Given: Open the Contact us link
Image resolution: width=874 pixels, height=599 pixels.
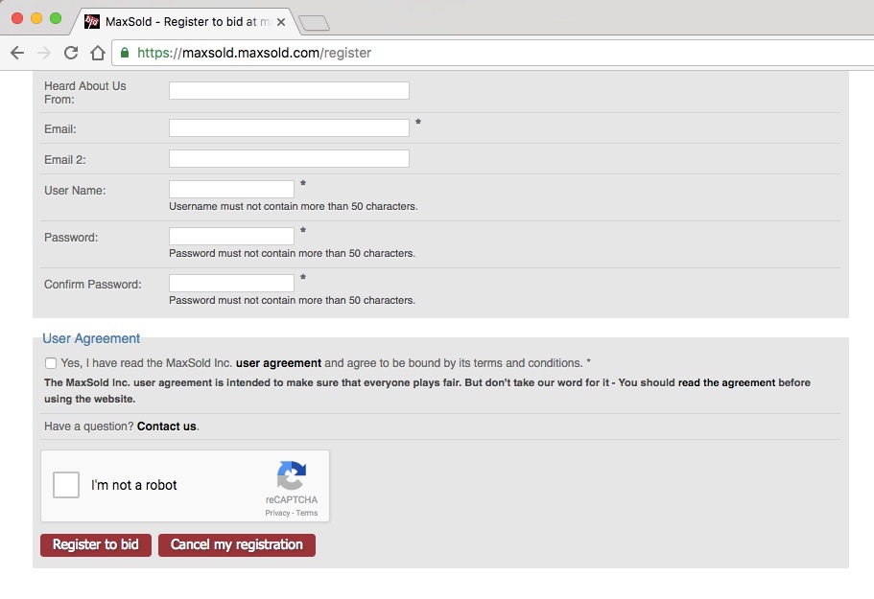Looking at the screenshot, I should (x=167, y=426).
